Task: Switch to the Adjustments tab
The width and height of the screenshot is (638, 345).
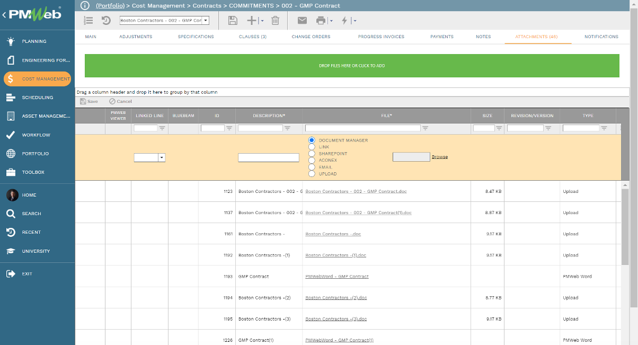Action: point(136,37)
